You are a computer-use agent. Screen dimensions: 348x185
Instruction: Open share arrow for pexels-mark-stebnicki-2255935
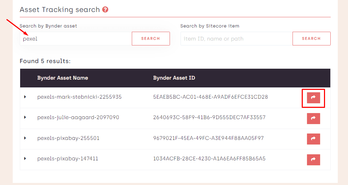(x=313, y=98)
